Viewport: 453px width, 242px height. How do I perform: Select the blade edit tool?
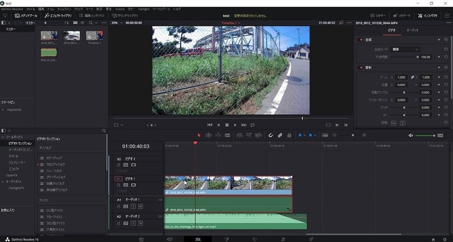coord(227,135)
